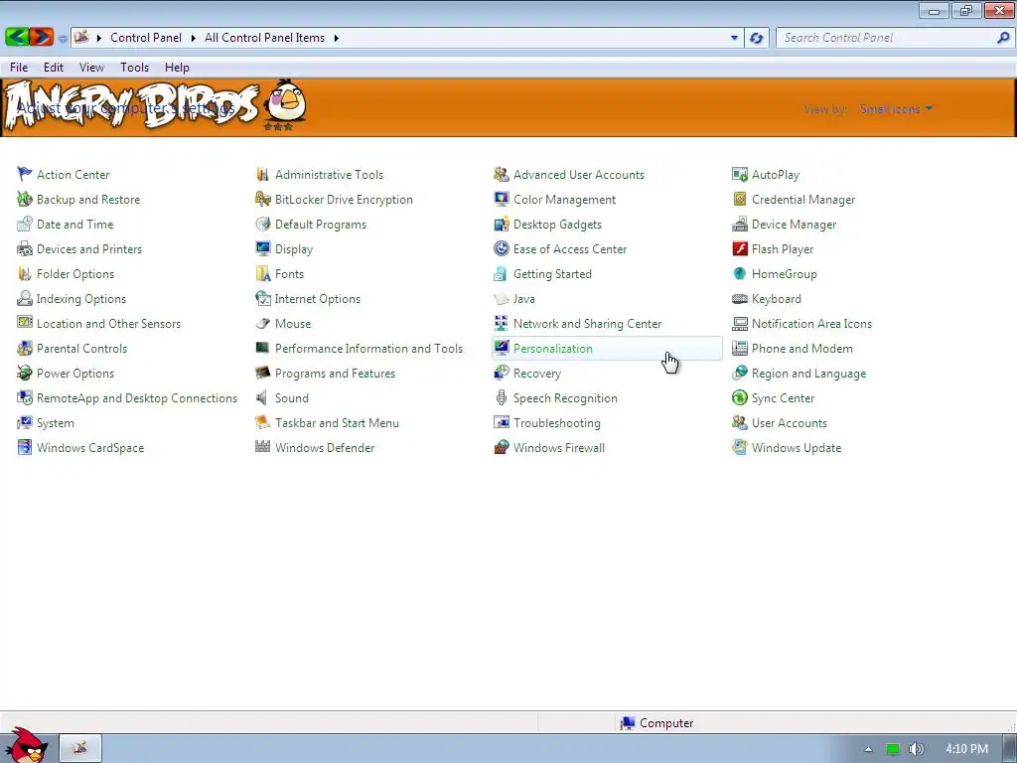Expand the address bar history dropdown arrow

734,38
